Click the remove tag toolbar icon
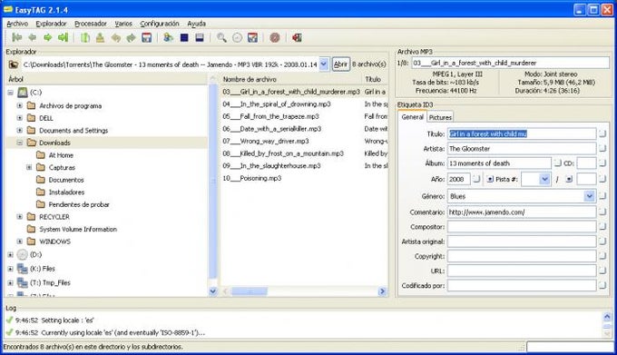The width and height of the screenshot is (617, 355). (x=101, y=38)
